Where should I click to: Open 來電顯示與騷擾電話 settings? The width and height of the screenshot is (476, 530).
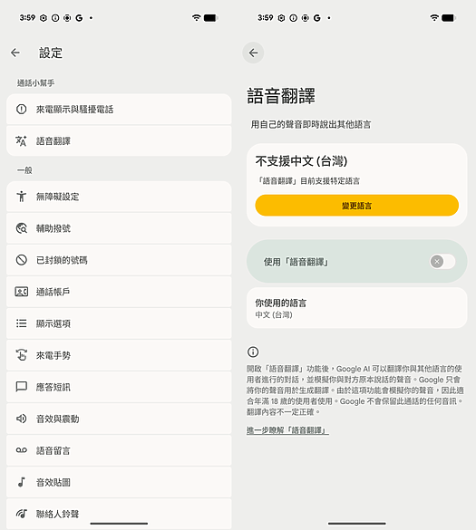tap(119, 110)
